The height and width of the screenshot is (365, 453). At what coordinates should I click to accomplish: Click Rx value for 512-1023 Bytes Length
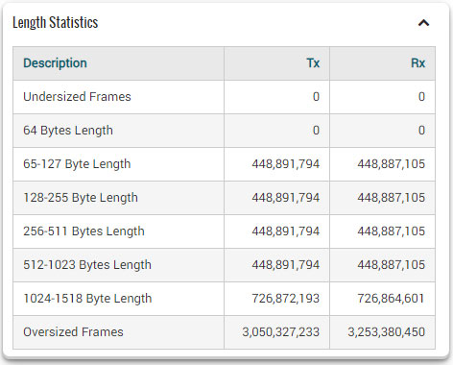coord(392,265)
